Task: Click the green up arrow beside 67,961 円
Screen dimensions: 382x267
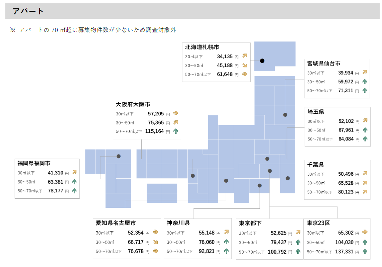Action: 365,130
